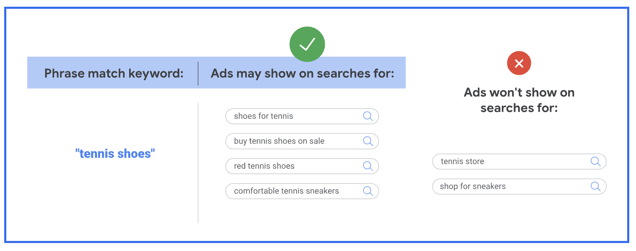636x251 pixels.
Task: Select the 'comfortable tennis sneakers' search field
Action: pyautogui.click(x=302, y=191)
